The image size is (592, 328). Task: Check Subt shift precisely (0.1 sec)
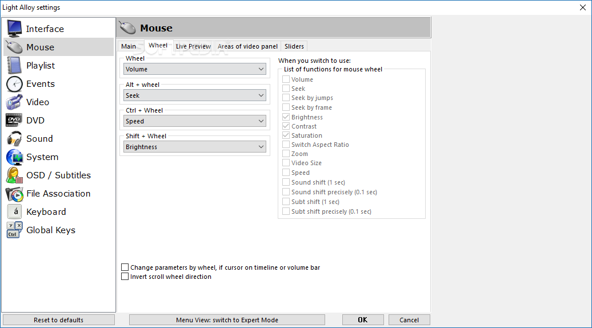286,211
